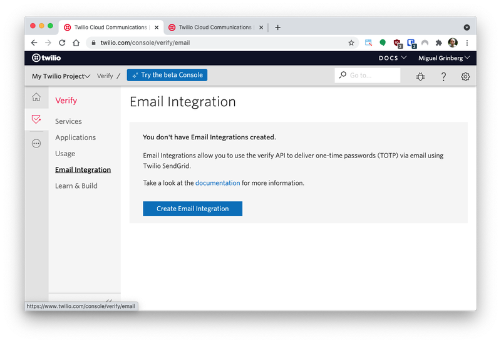The image size is (501, 343).
Task: Click the address bar URL
Action: pos(145,42)
